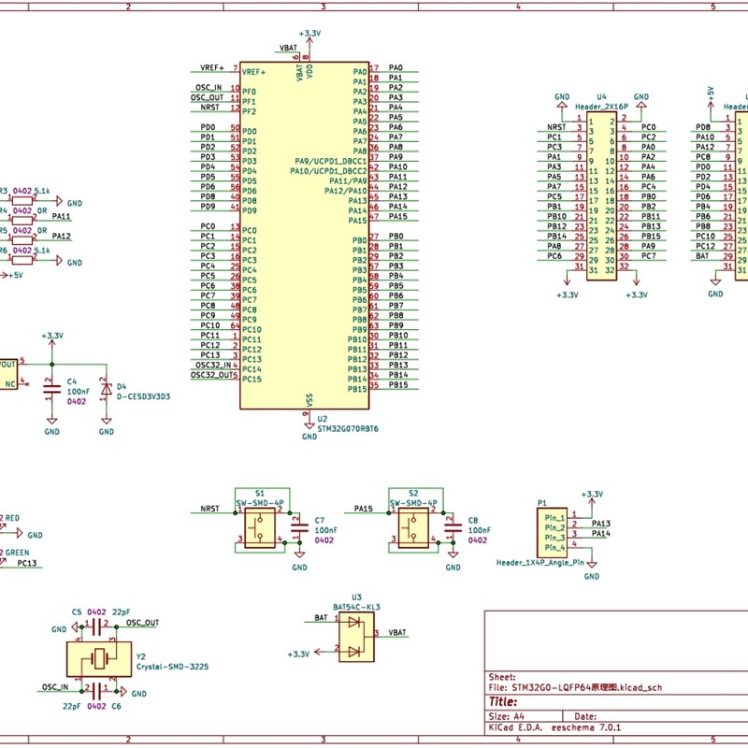The image size is (748, 748).
Task: Click the Crystal-SMD-3225 value text
Action: pyautogui.click(x=172, y=667)
